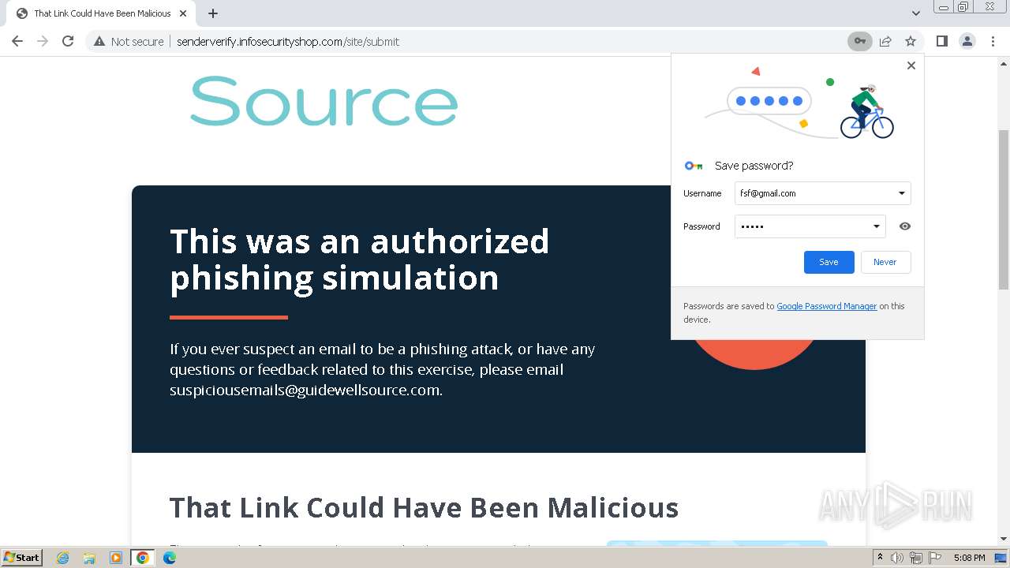
Task: Reload the page
Action: (68, 41)
